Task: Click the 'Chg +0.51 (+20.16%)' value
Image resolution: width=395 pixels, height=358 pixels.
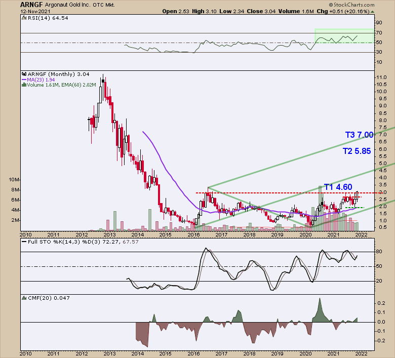Action: pyautogui.click(x=343, y=11)
